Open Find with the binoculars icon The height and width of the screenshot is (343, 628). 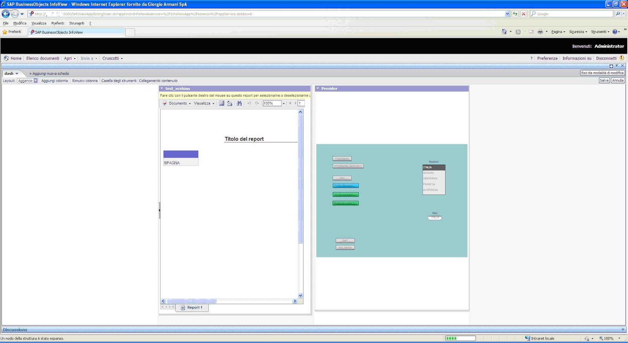click(x=239, y=103)
